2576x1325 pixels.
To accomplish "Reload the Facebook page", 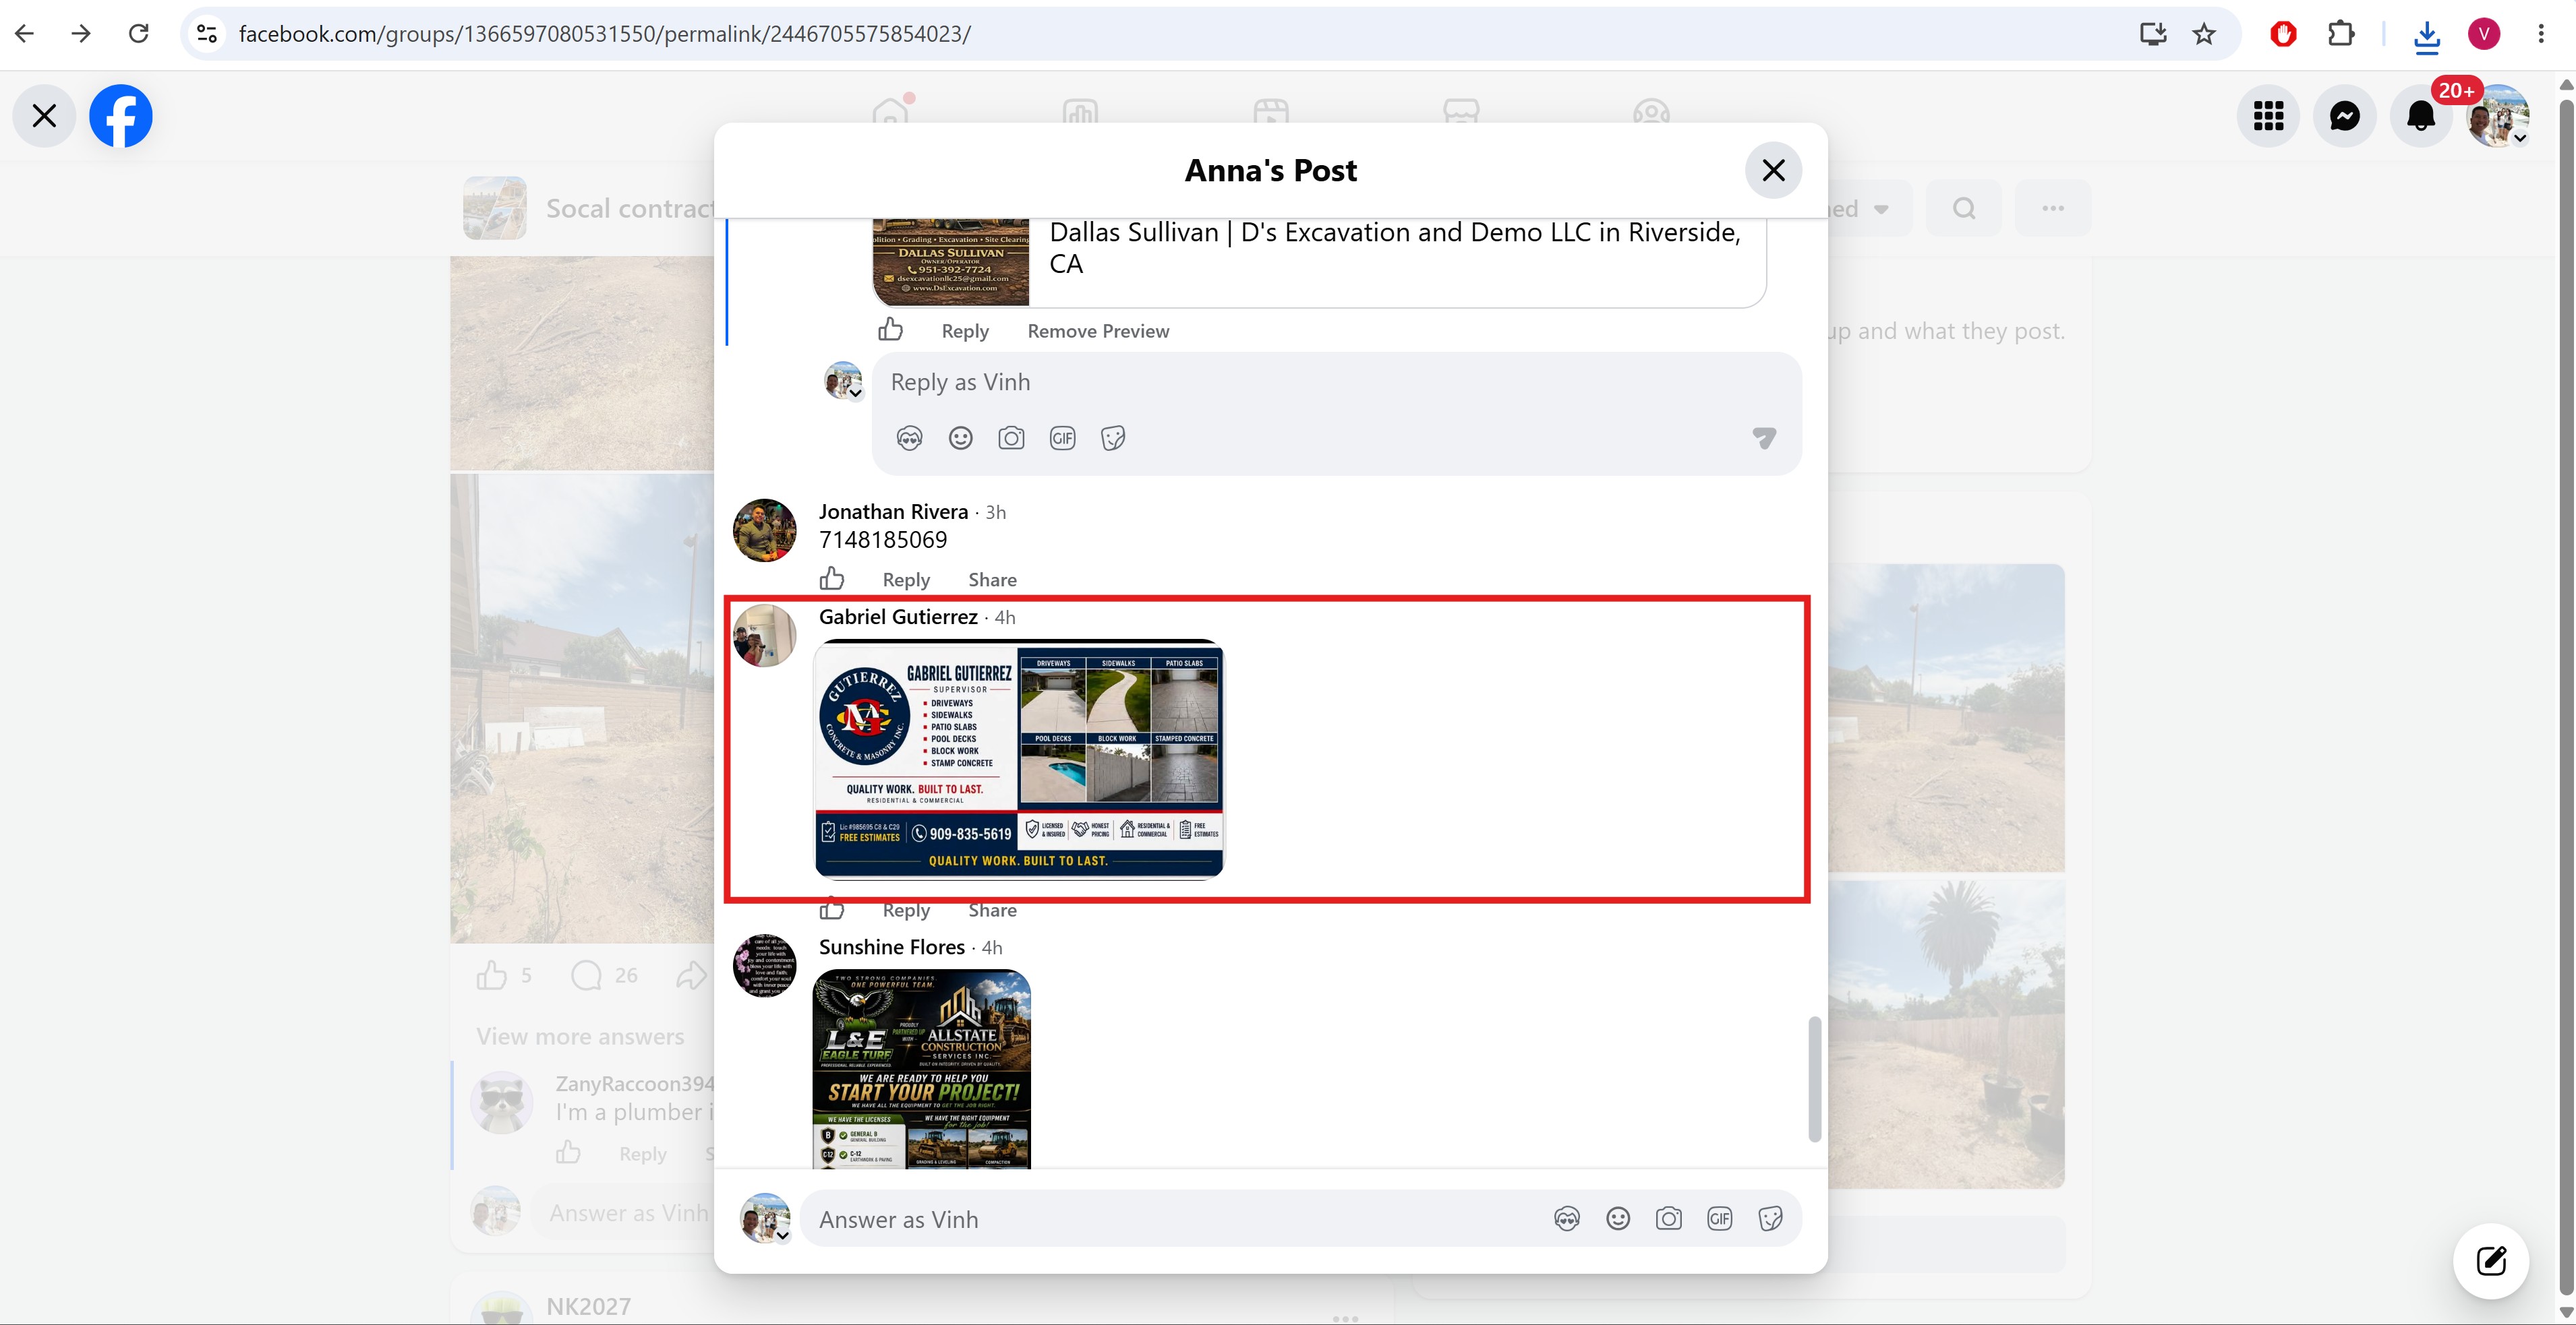I will [x=139, y=34].
